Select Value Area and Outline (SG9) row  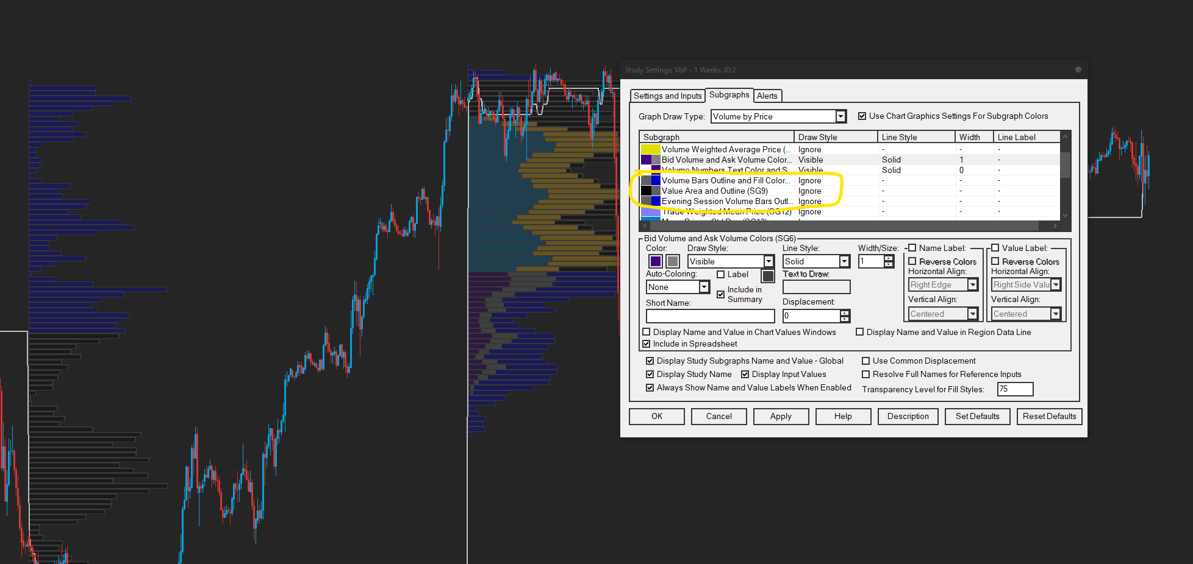(x=851, y=191)
